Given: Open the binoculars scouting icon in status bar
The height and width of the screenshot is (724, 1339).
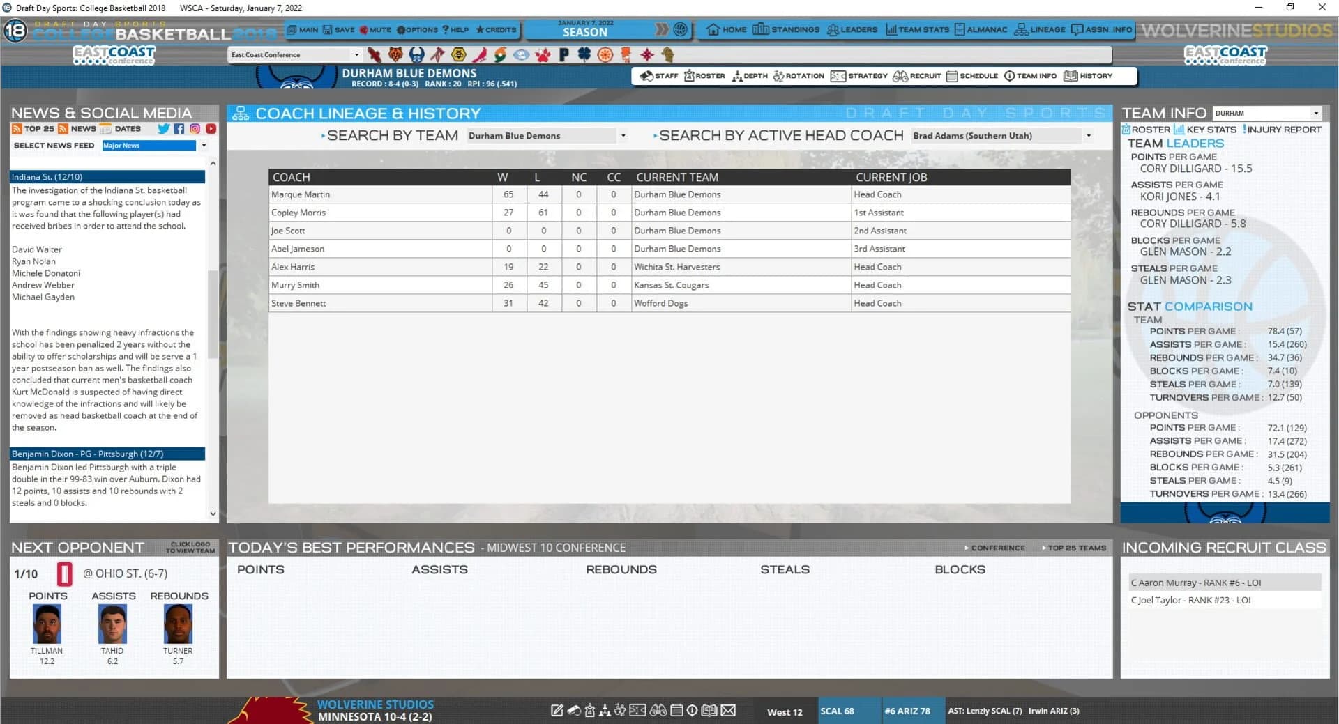Looking at the screenshot, I should [x=658, y=710].
